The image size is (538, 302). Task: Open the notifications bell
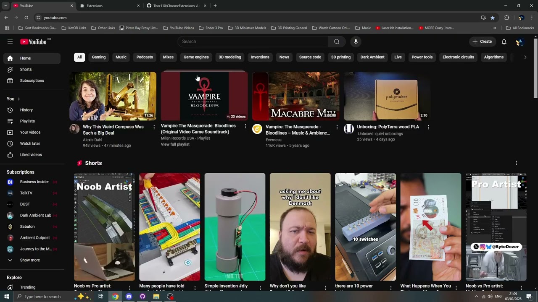click(504, 42)
